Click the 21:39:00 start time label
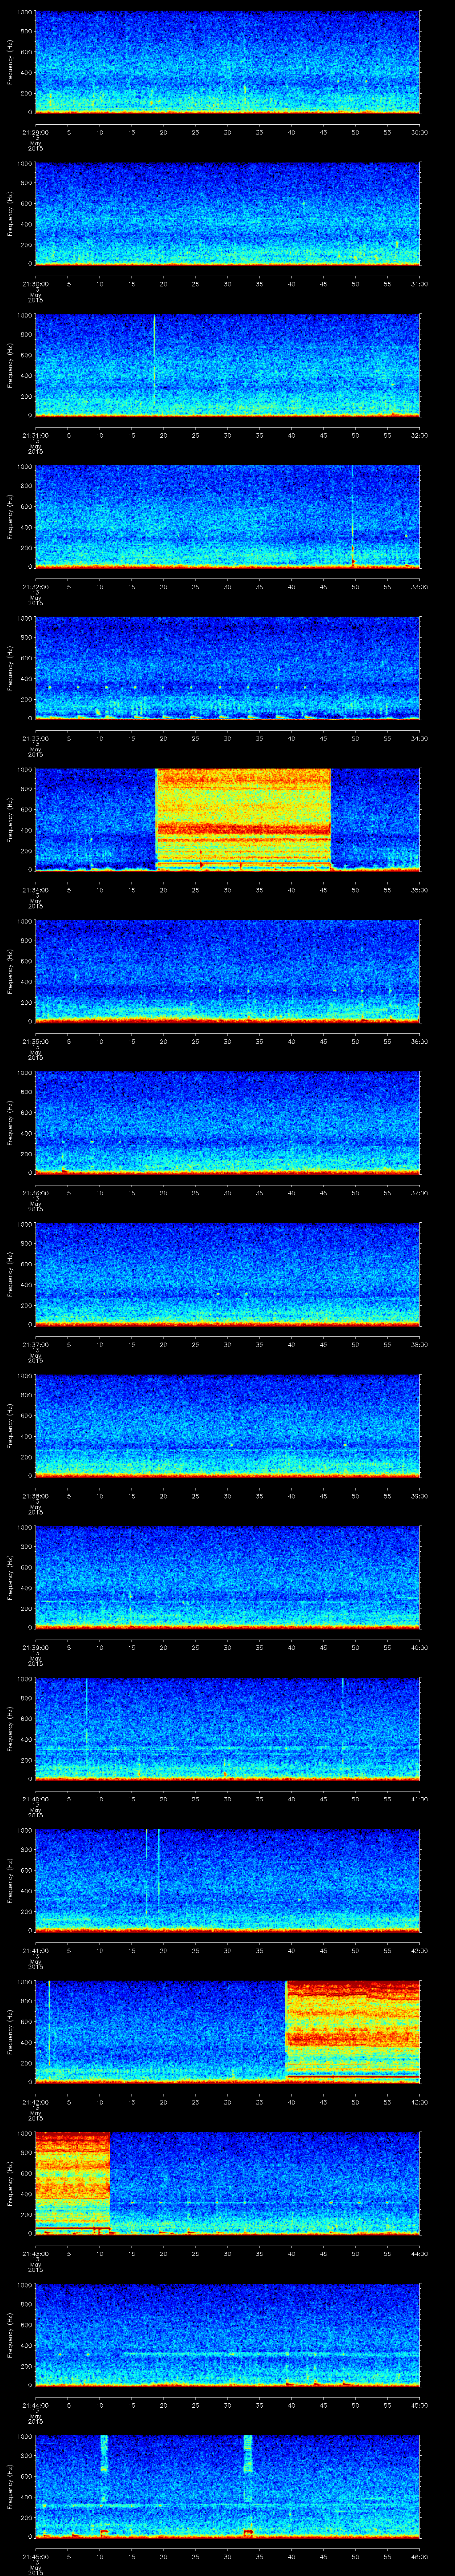Screen dimensions: 455x2576 pos(35,1647)
